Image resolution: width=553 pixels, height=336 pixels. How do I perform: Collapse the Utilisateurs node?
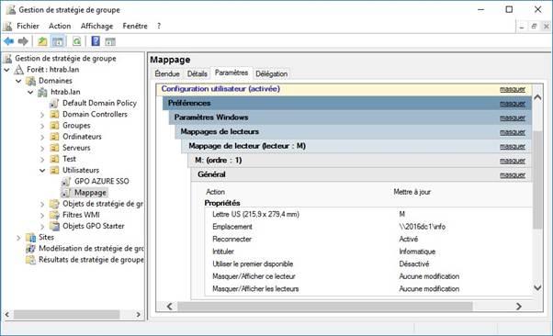tap(42, 171)
